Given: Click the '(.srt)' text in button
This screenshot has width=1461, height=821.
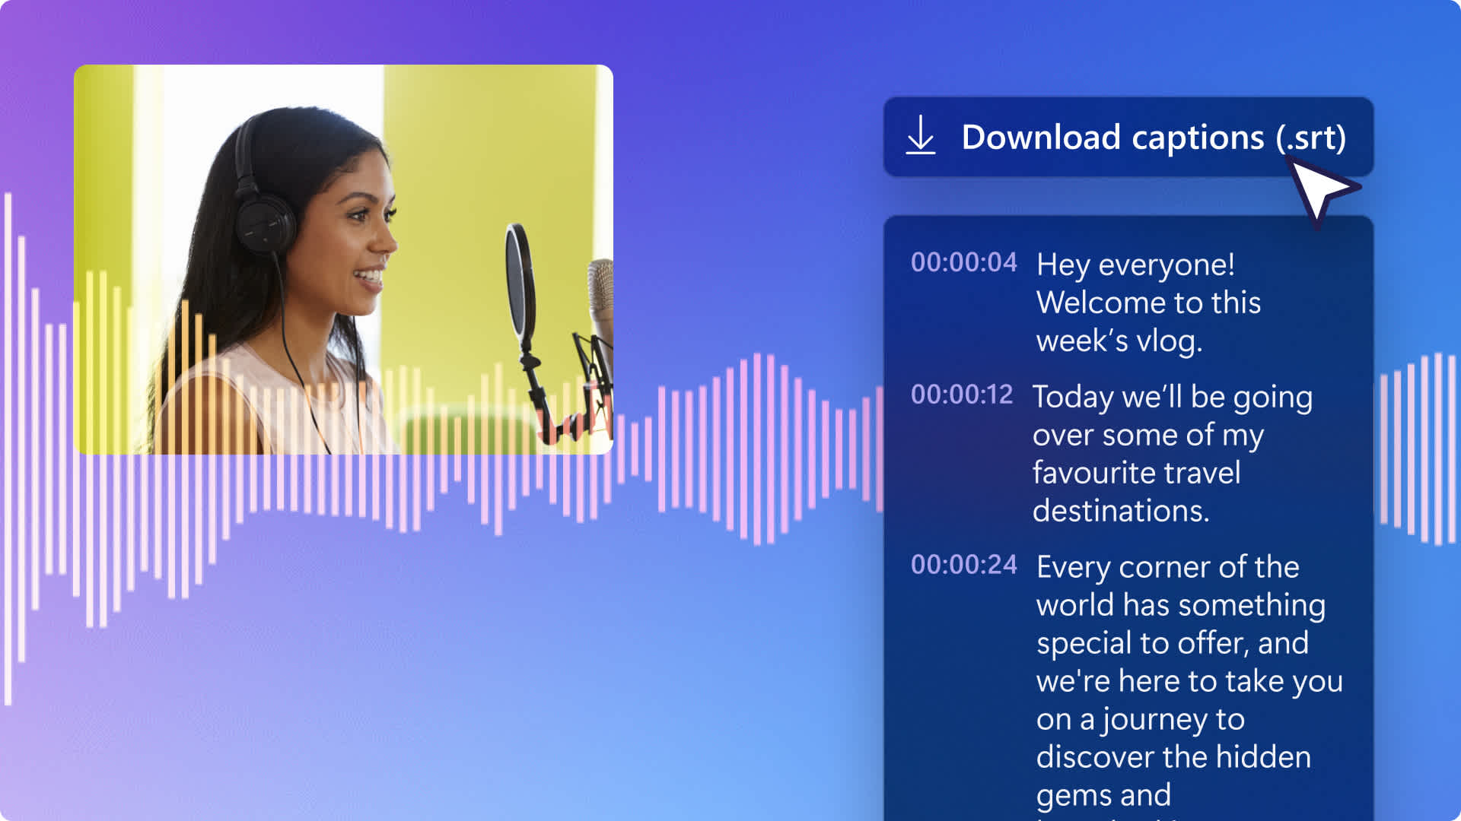Looking at the screenshot, I should (x=1310, y=138).
